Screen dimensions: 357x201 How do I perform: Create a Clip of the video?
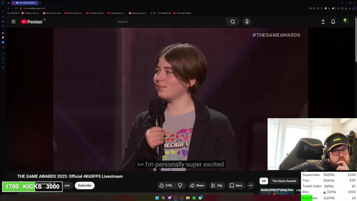point(217,185)
